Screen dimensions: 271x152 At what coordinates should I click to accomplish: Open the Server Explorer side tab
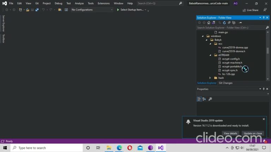click(x=4, y=24)
